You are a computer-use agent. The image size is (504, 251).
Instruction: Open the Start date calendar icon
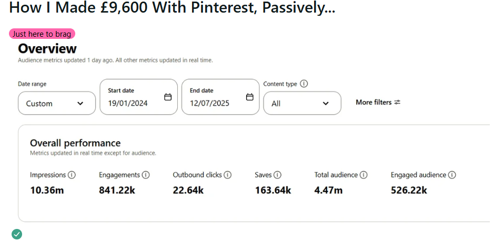[168, 97]
